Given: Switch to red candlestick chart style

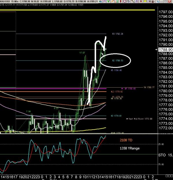Looking at the screenshot, I should click(x=121, y=1).
